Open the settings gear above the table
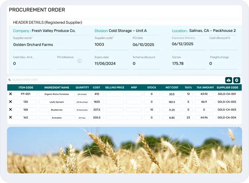The image size is (249, 183). [x=236, y=80]
